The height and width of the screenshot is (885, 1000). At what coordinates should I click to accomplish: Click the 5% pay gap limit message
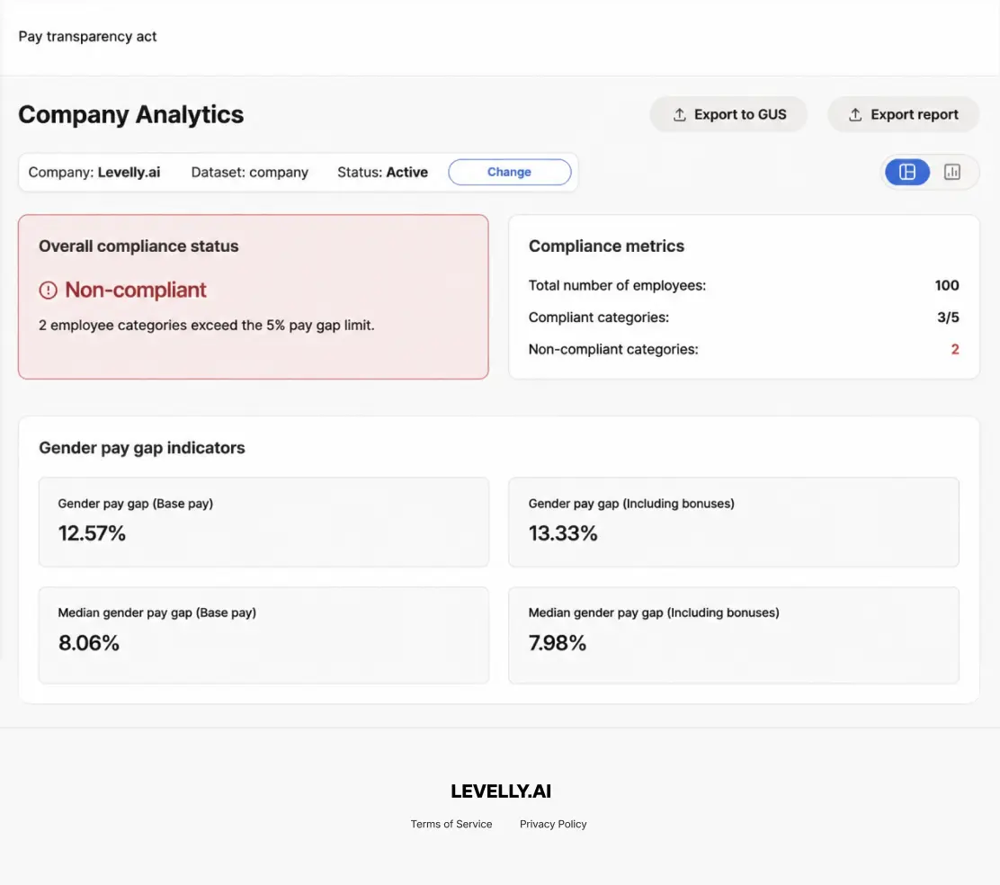pyautogui.click(x=207, y=326)
